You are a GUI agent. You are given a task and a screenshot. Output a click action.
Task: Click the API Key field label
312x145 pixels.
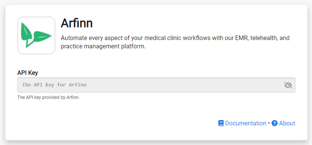point(28,73)
